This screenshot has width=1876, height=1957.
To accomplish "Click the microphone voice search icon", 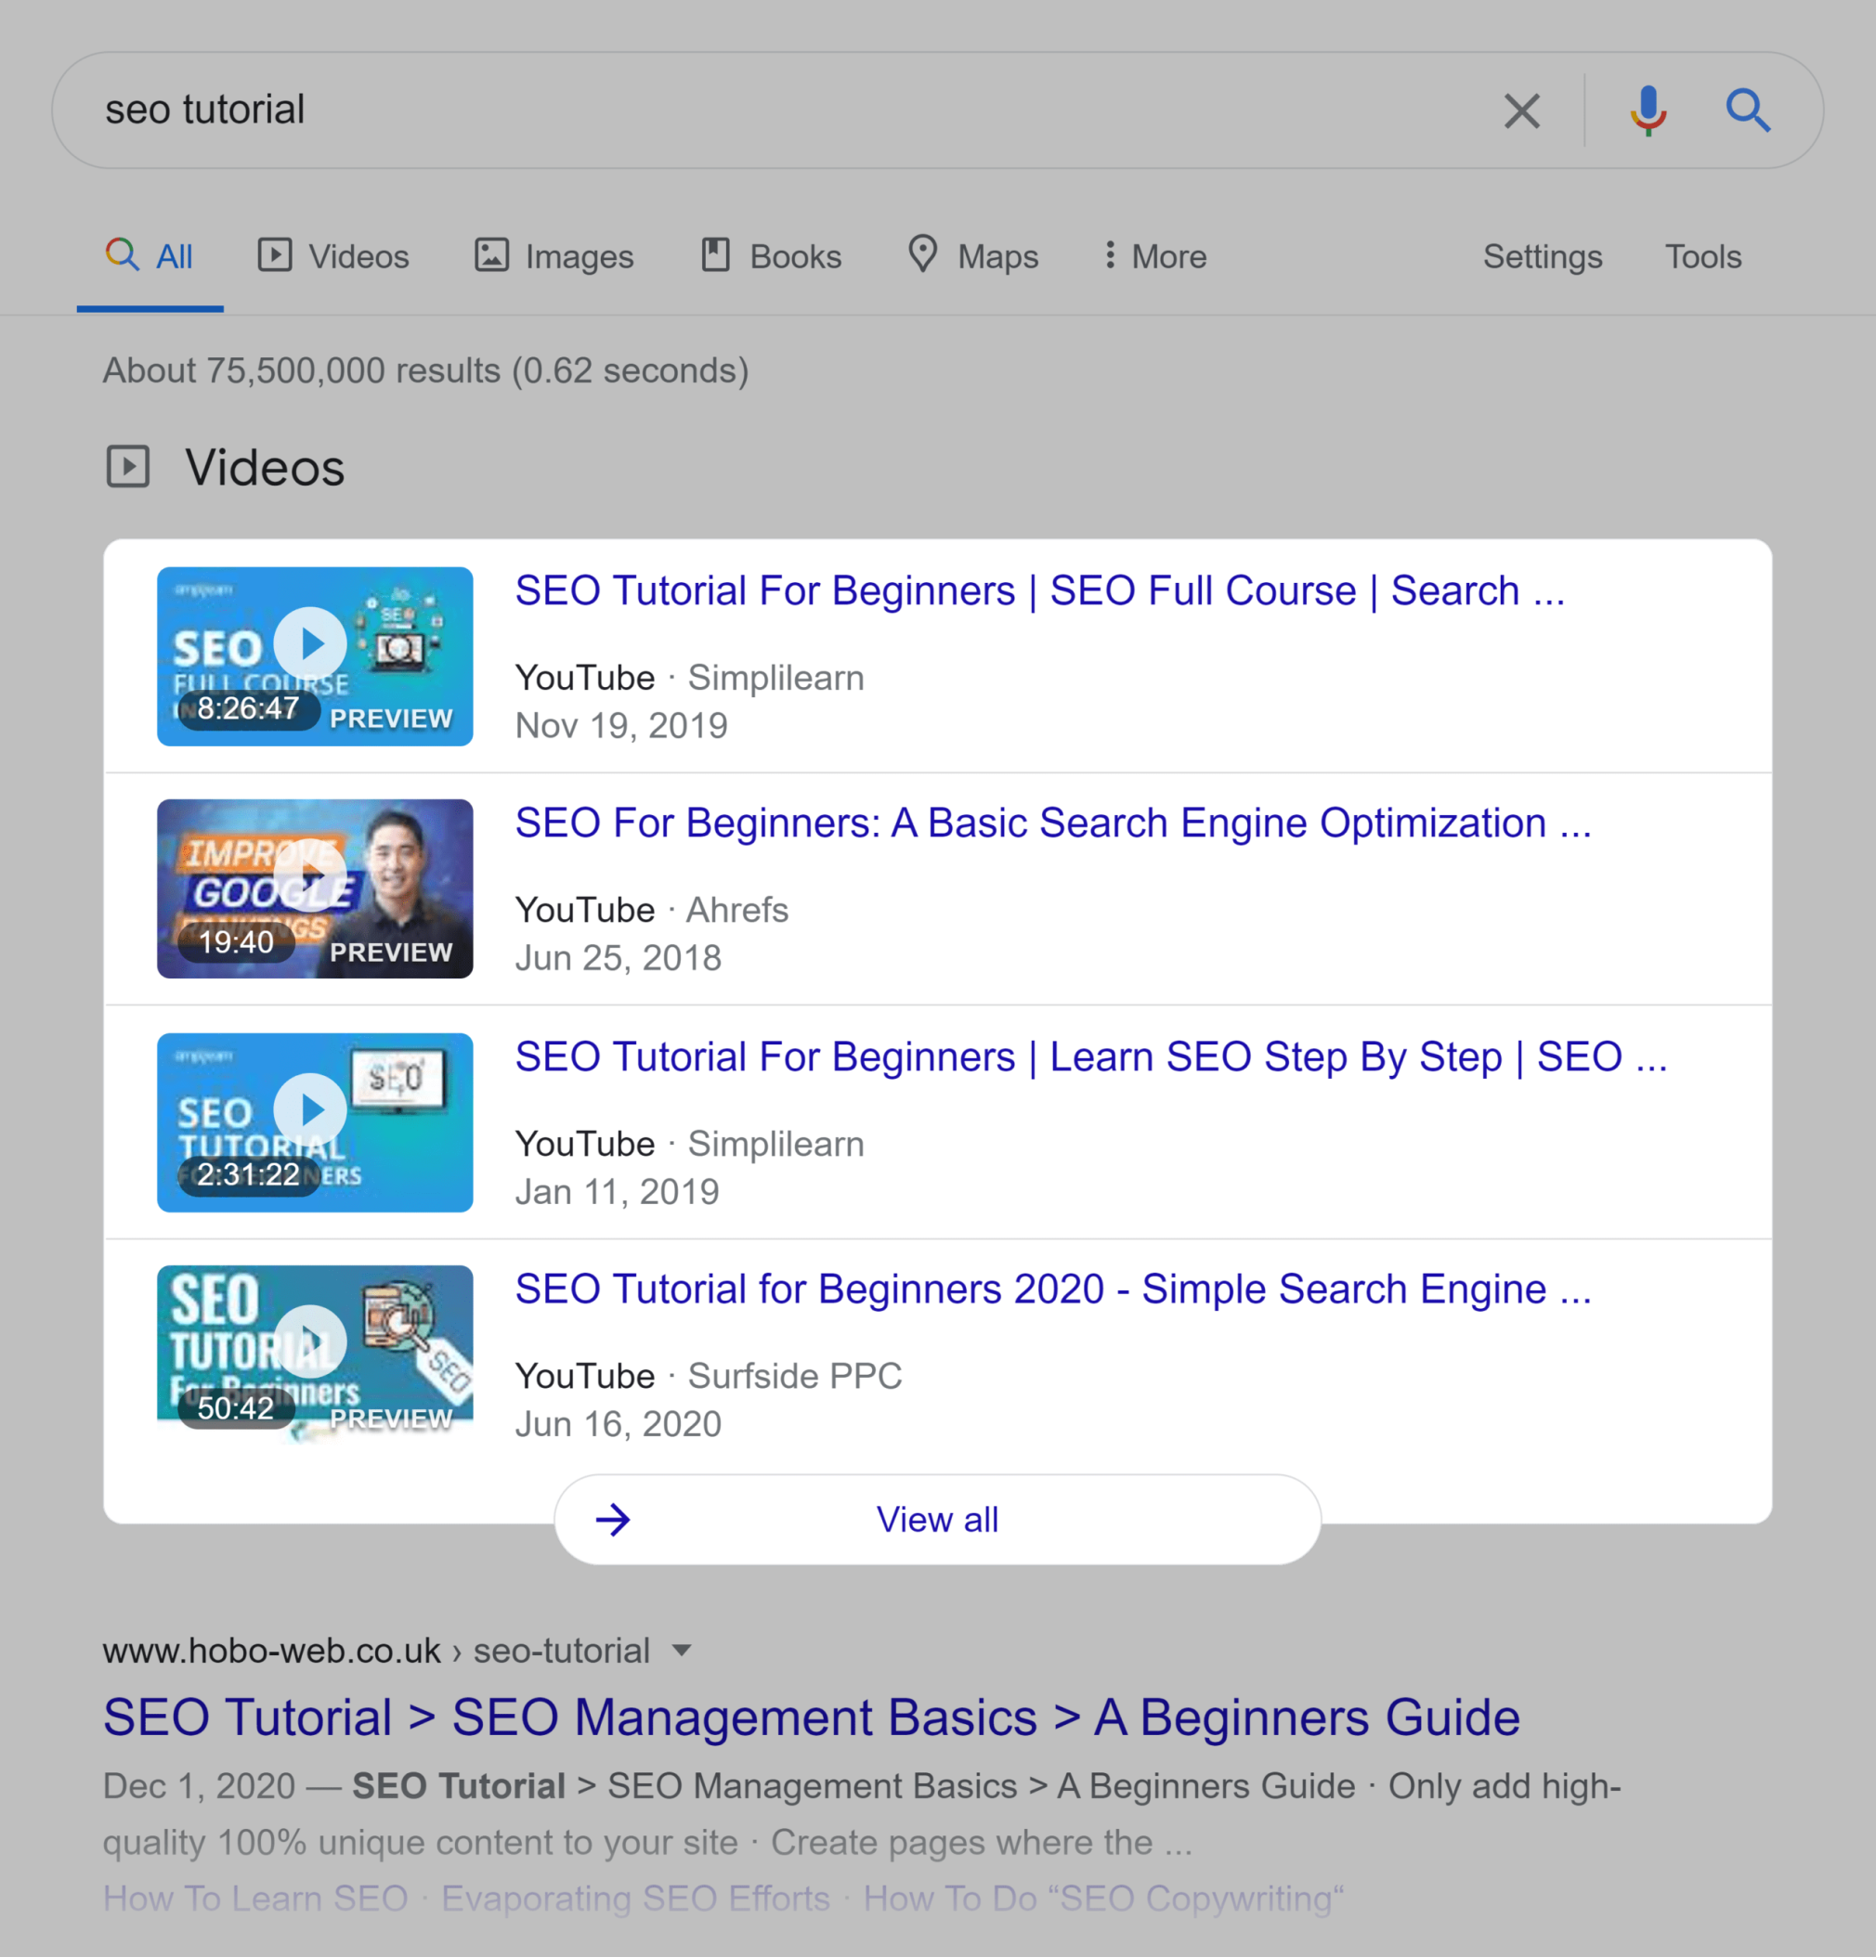I will click(x=1648, y=110).
